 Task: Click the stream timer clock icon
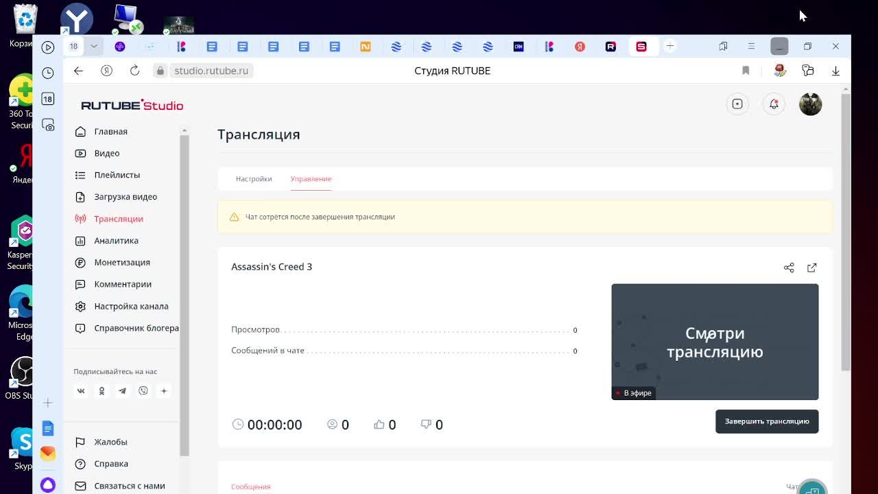[x=238, y=425]
